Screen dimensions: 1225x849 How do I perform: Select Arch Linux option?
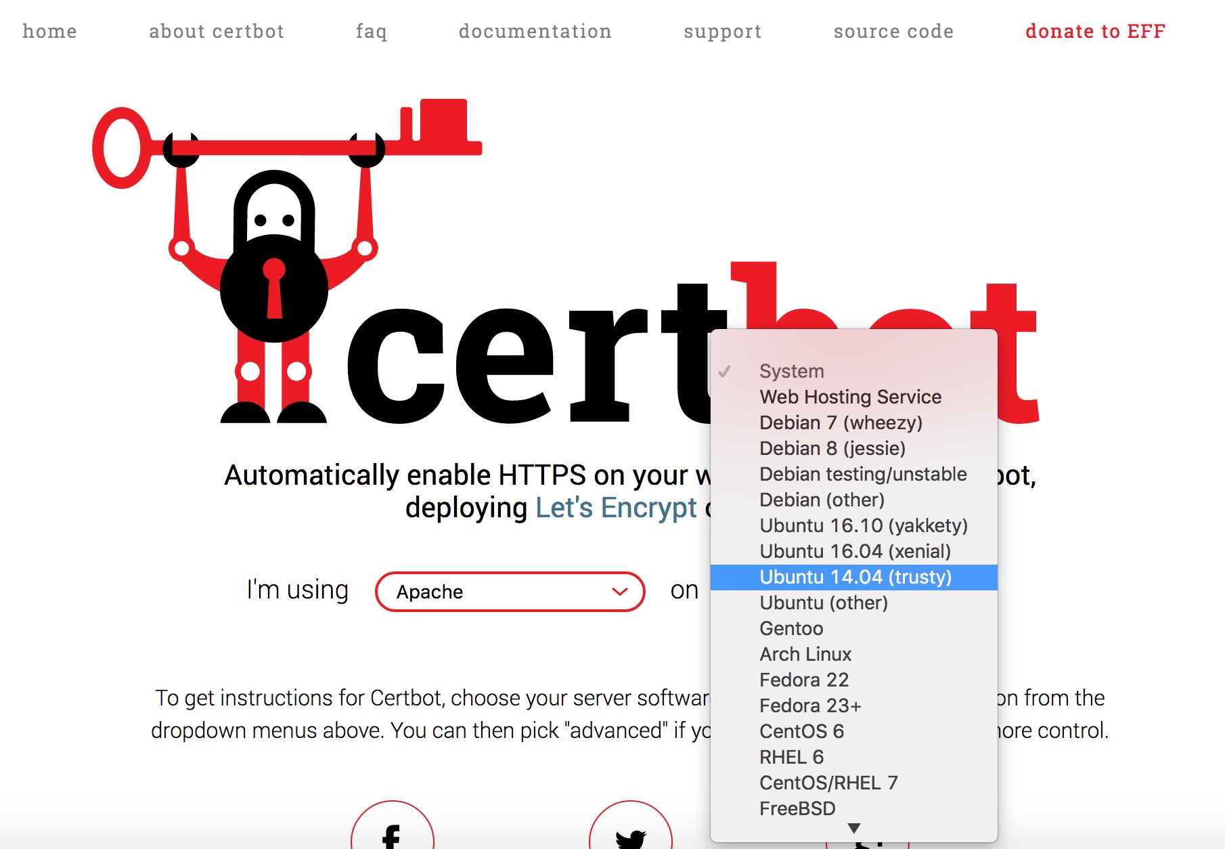click(x=854, y=654)
